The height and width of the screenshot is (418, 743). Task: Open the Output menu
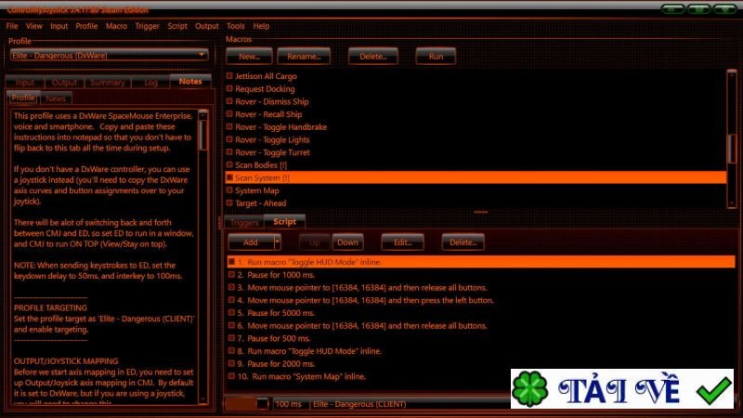(206, 26)
